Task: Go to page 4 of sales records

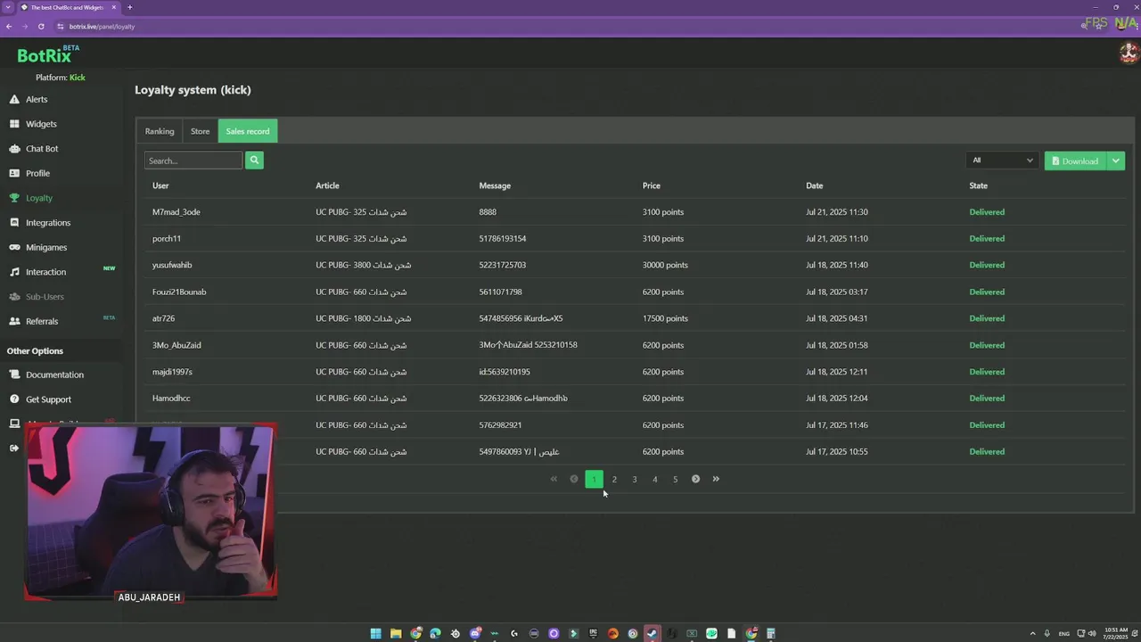Action: point(655,479)
